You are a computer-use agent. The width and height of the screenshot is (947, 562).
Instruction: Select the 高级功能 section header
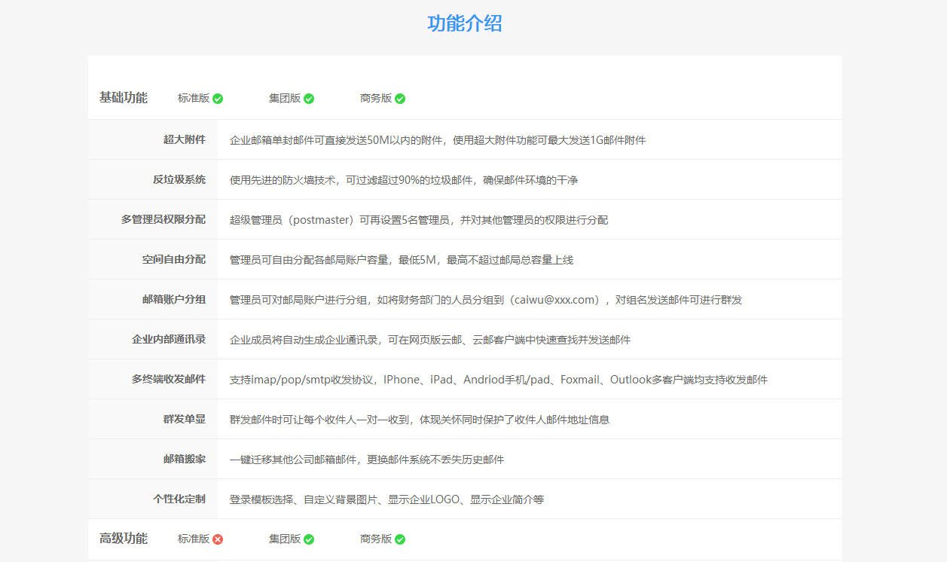click(x=124, y=539)
